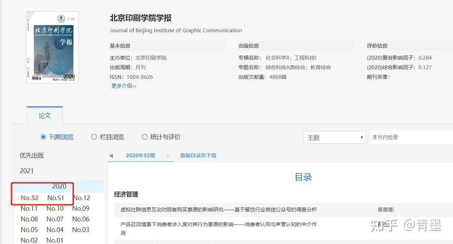Screen dimensions: 453x244
Task: Go to previous issue with left arrow
Action: pos(111,156)
